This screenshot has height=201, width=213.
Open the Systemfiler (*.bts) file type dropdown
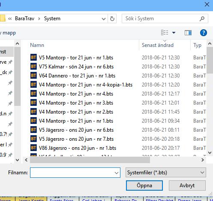click(x=166, y=173)
